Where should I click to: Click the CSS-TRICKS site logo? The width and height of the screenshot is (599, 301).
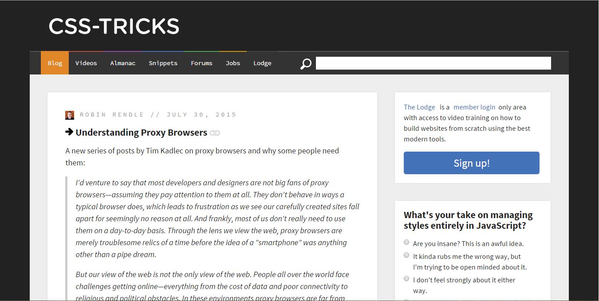tap(114, 26)
